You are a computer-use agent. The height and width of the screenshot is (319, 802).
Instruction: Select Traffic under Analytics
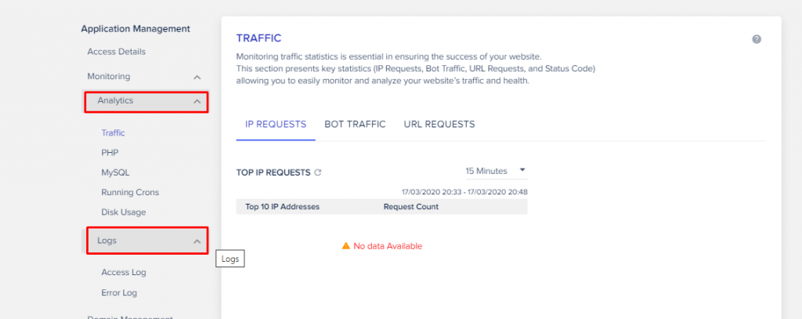pos(113,133)
